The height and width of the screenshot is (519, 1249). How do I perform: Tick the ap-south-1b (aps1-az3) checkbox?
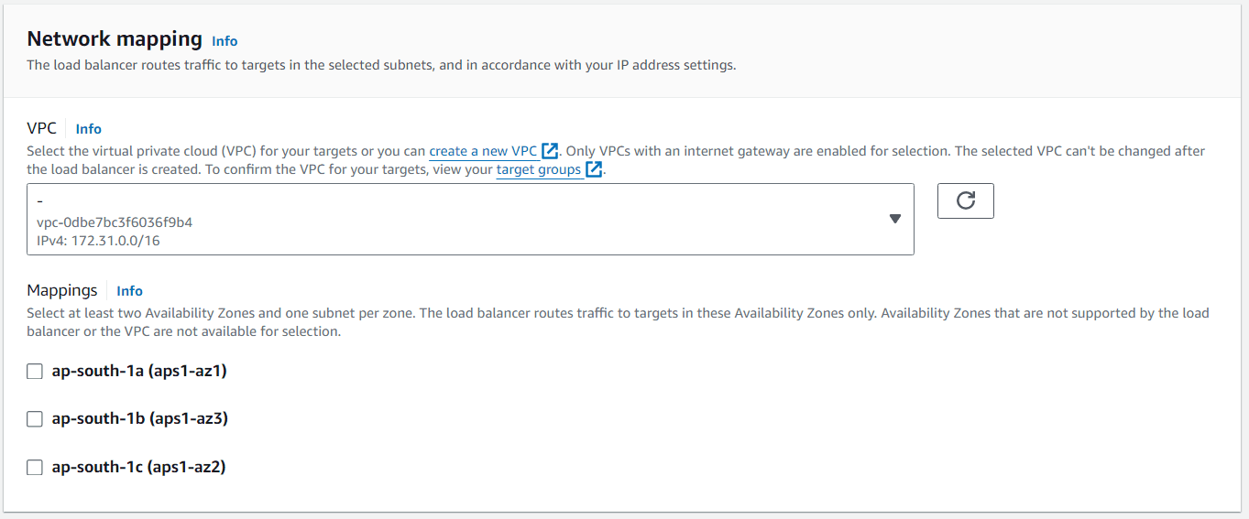pos(35,419)
